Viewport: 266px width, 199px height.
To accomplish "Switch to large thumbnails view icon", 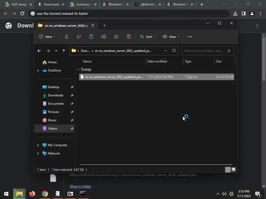I will click(234, 169).
